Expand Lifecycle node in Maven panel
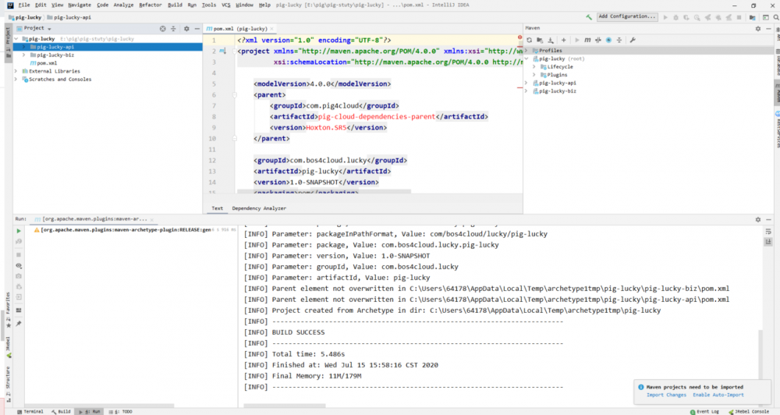780x415 pixels. 534,66
